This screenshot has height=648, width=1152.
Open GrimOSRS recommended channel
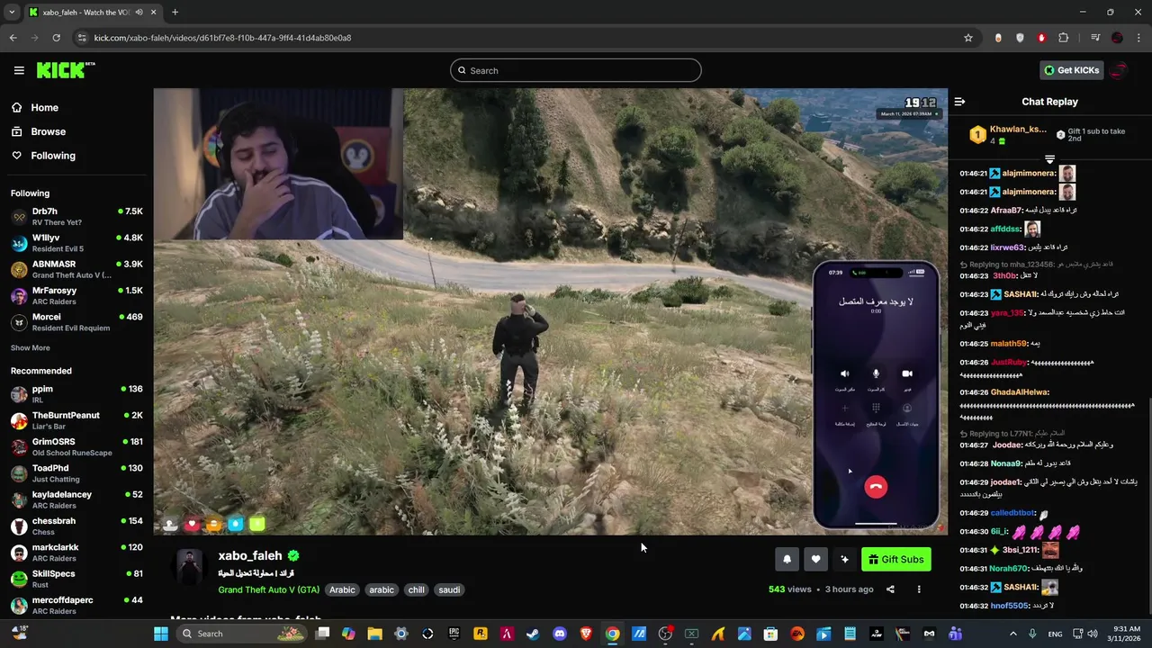[76, 447]
